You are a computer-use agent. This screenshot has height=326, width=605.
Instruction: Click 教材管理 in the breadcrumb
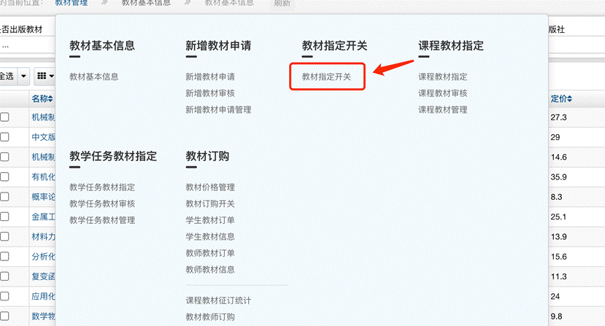81,4
